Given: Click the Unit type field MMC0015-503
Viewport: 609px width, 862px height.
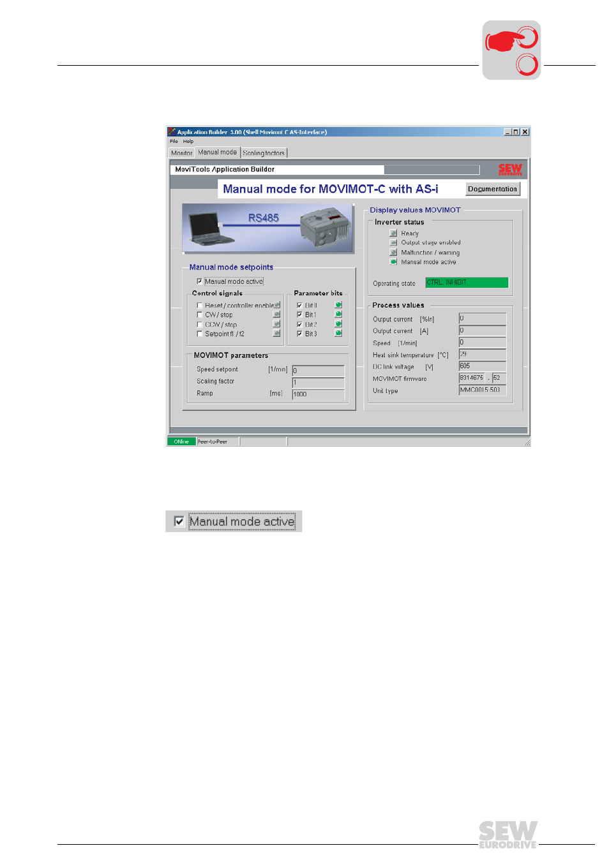Looking at the screenshot, I should pyautogui.click(x=483, y=390).
